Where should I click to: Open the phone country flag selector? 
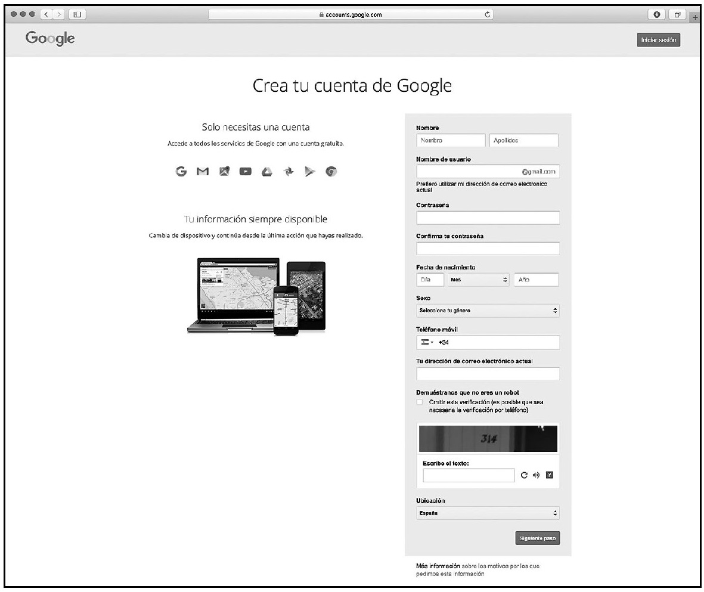(x=426, y=342)
